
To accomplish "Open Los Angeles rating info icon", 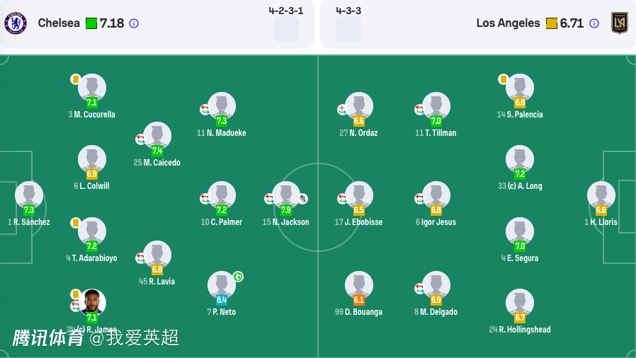I will (x=594, y=23).
